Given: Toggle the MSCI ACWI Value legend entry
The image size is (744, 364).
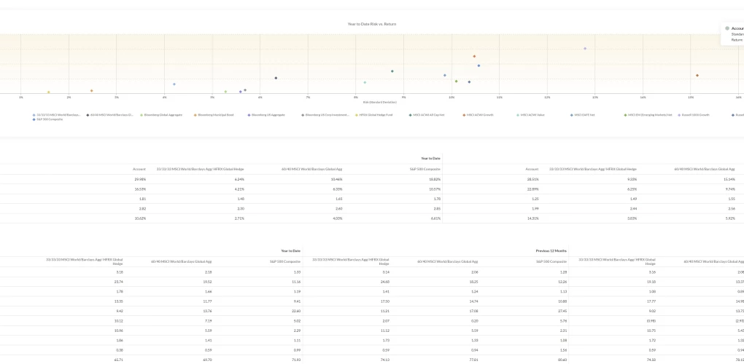Looking at the screenshot, I should (x=530, y=115).
